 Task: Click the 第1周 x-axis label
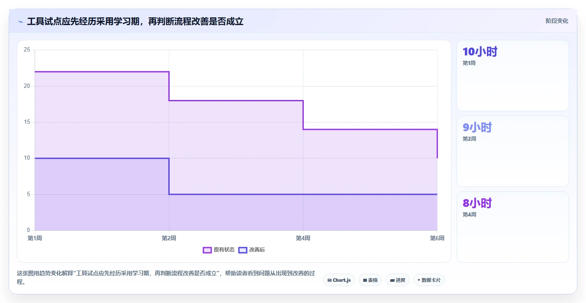tap(35, 238)
